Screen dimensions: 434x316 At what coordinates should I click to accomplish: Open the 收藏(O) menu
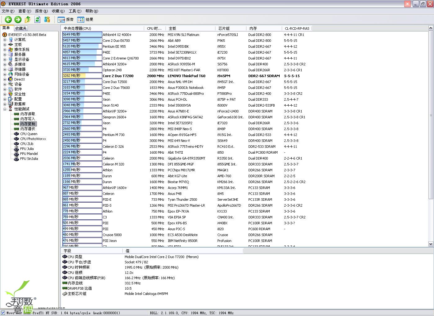coord(58,11)
